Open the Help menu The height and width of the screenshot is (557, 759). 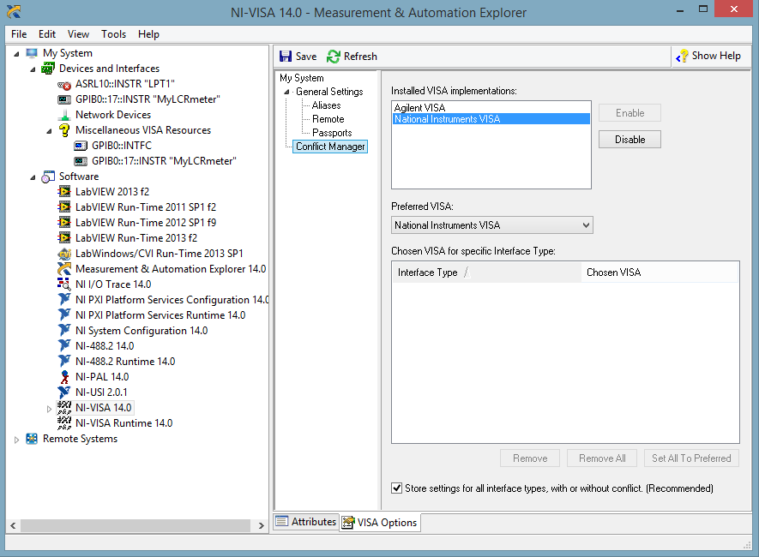[x=148, y=34]
